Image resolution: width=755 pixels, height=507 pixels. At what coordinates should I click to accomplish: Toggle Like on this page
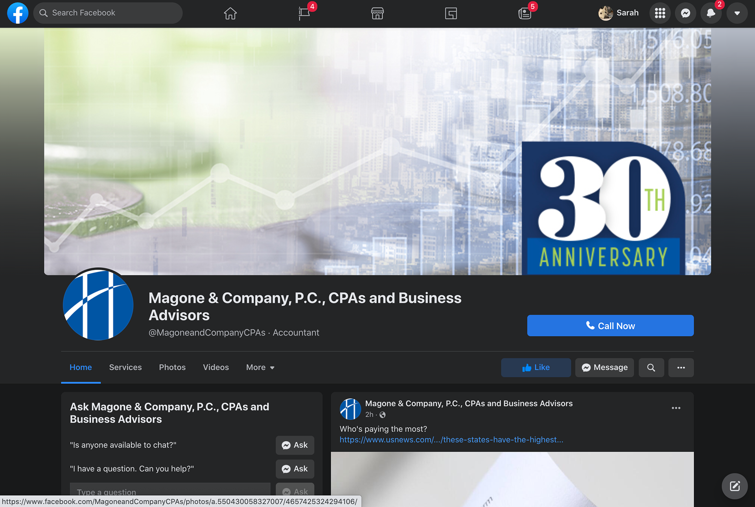(x=536, y=367)
